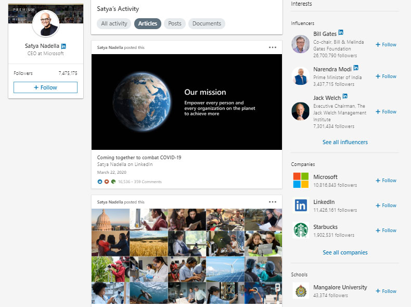Click '26,700,790 followers' under Bill Gates

pyautogui.click(x=335, y=56)
